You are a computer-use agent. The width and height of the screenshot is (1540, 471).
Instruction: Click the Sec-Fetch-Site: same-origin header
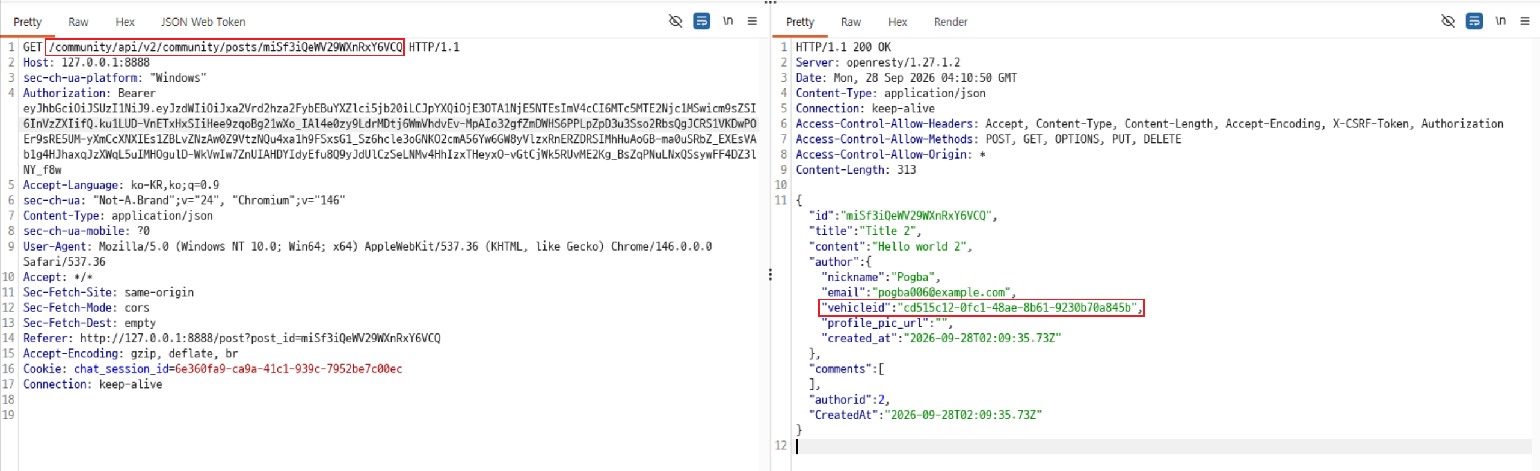108,293
